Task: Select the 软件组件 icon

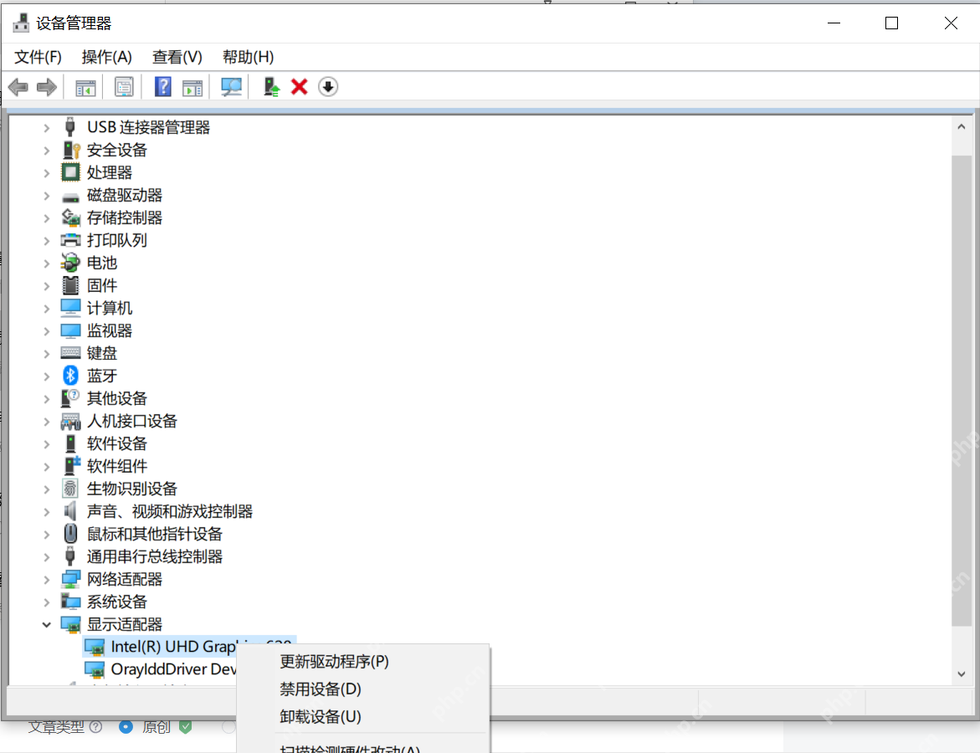Action: 71,465
